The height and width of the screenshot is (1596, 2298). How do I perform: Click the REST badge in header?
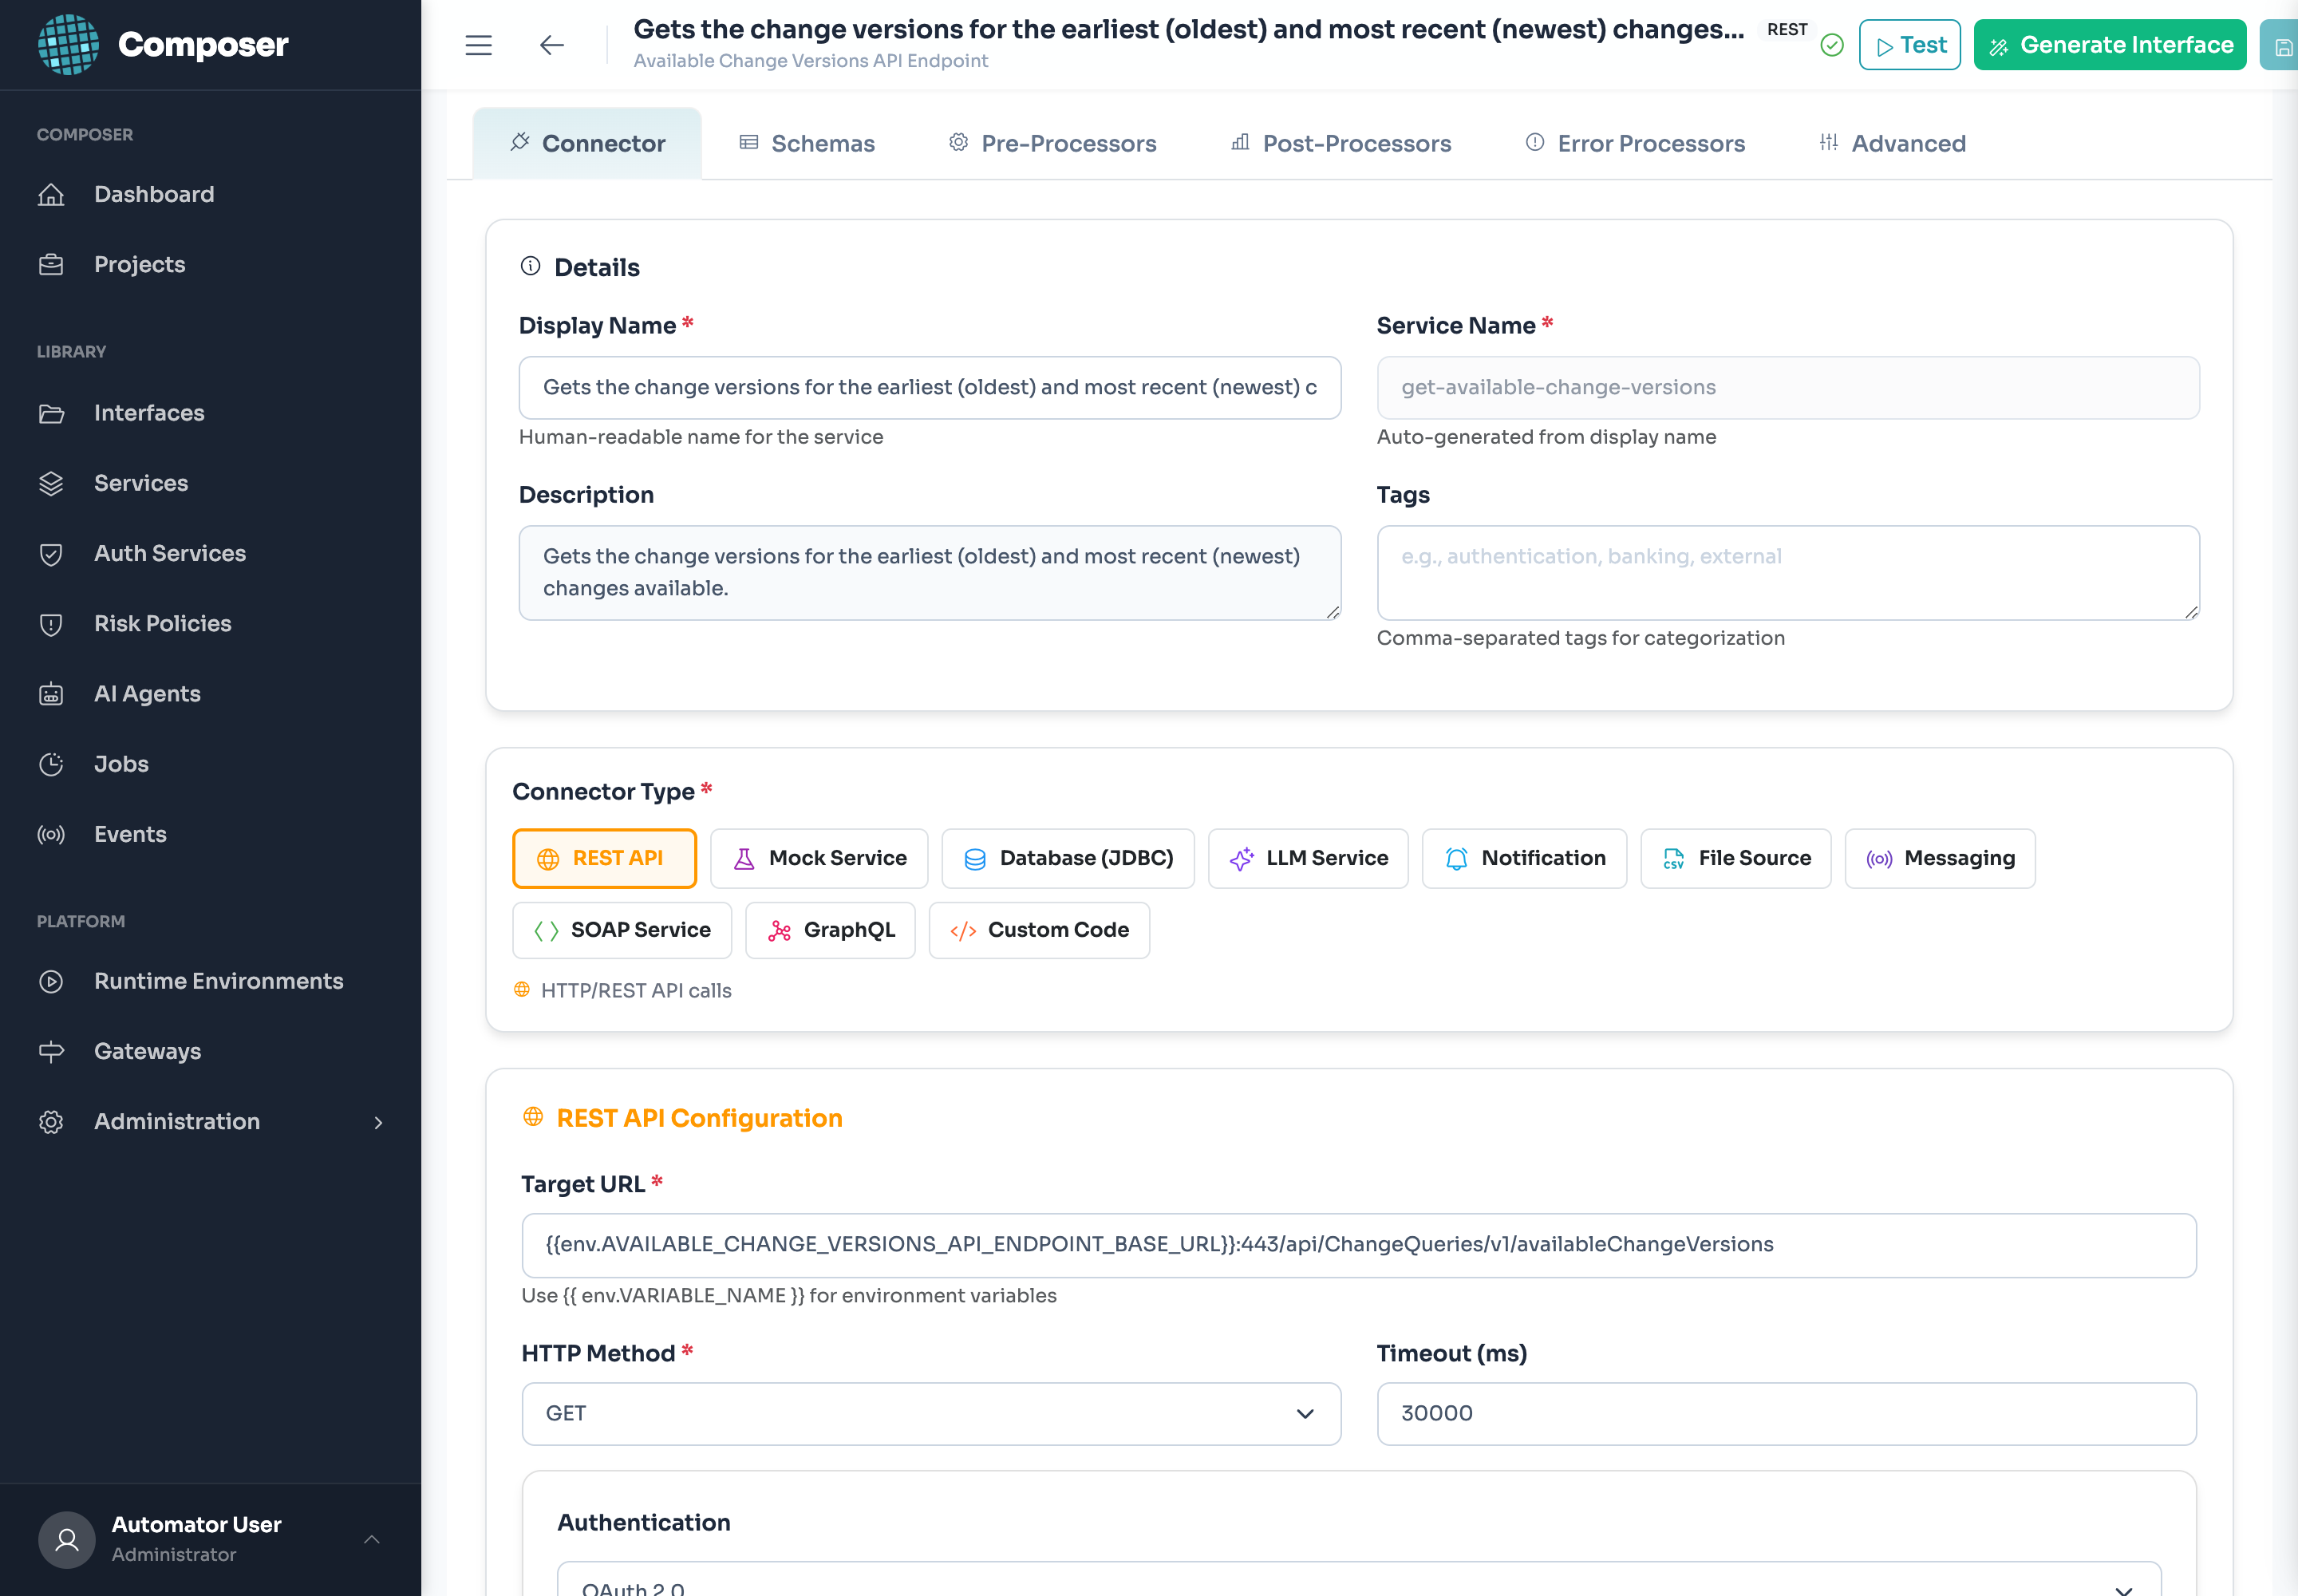pos(1787,29)
